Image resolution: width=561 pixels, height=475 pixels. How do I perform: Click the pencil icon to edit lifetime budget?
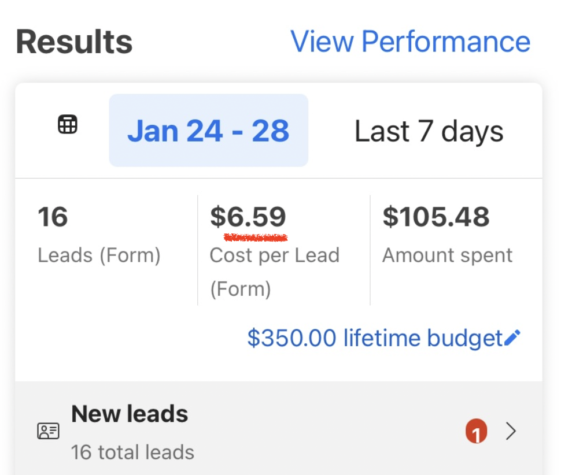514,337
